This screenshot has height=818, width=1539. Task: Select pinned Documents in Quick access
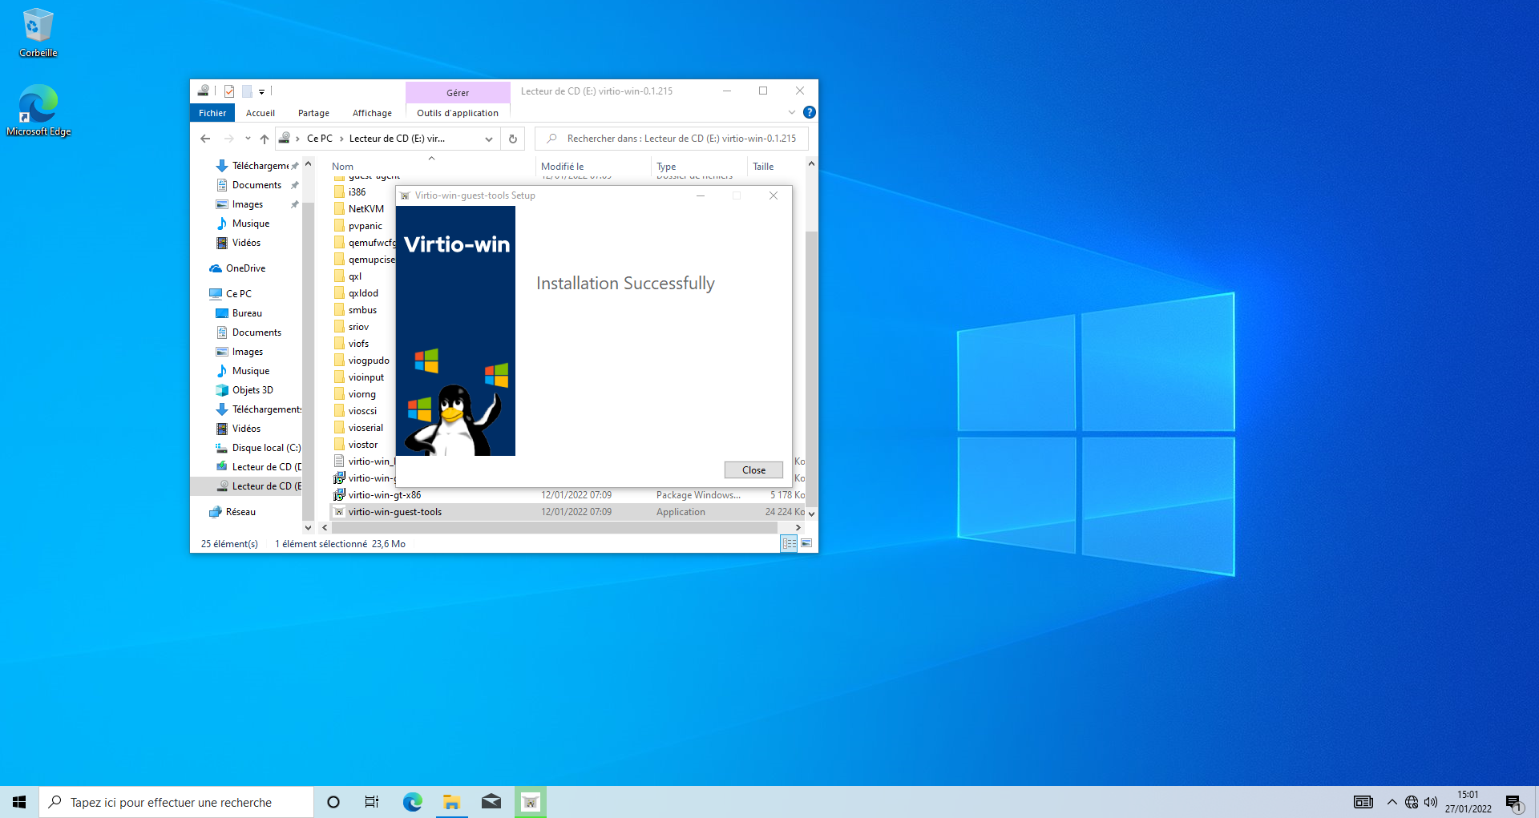(x=257, y=185)
